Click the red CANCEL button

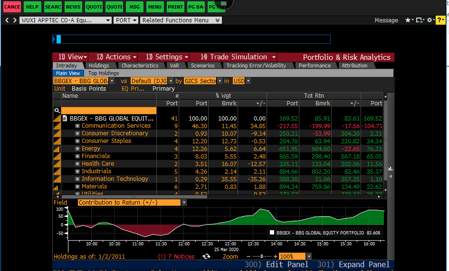click(x=12, y=7)
